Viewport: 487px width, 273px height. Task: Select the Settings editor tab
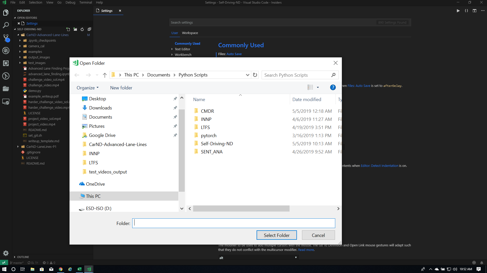(108, 11)
